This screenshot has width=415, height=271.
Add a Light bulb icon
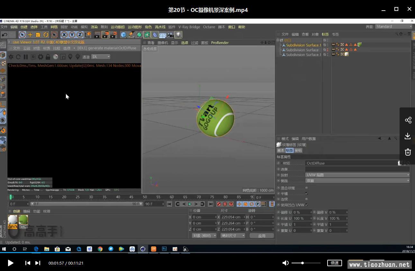pyautogui.click(x=178, y=35)
